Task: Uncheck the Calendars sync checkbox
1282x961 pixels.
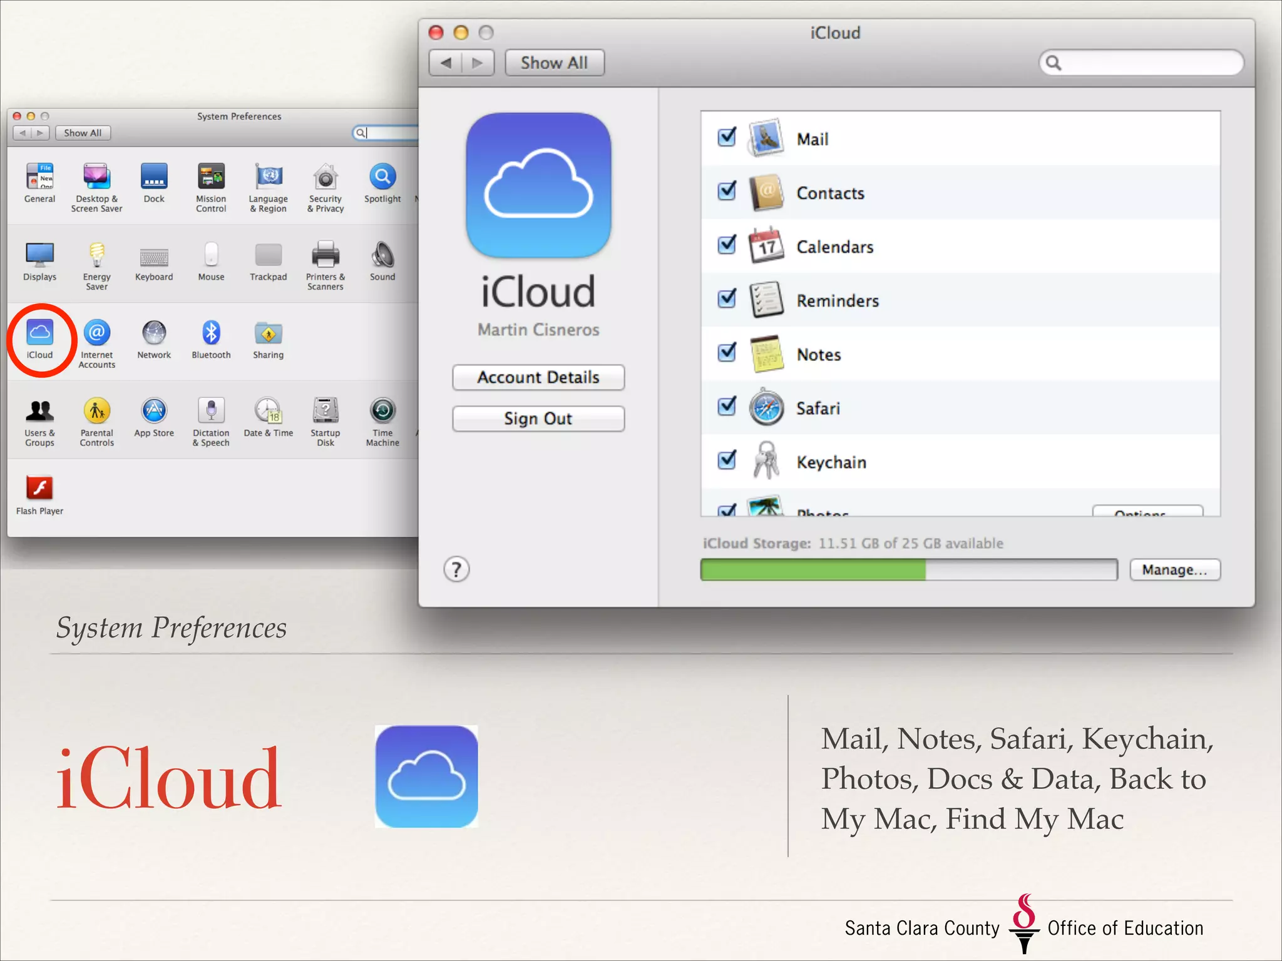Action: pos(727,244)
